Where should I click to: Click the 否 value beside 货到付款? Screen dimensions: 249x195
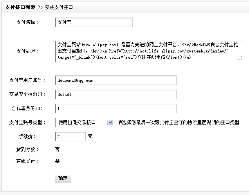(58, 149)
